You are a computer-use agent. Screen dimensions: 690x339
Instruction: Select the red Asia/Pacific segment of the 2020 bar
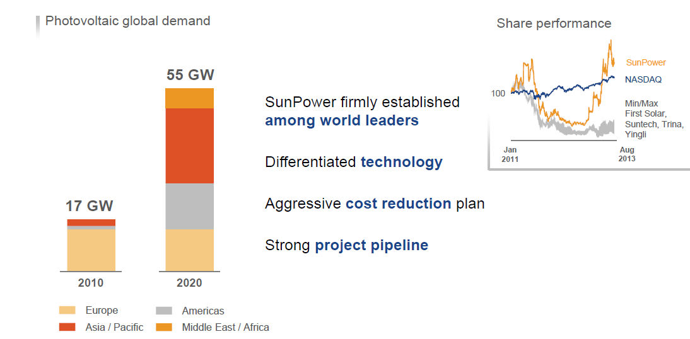pos(189,146)
